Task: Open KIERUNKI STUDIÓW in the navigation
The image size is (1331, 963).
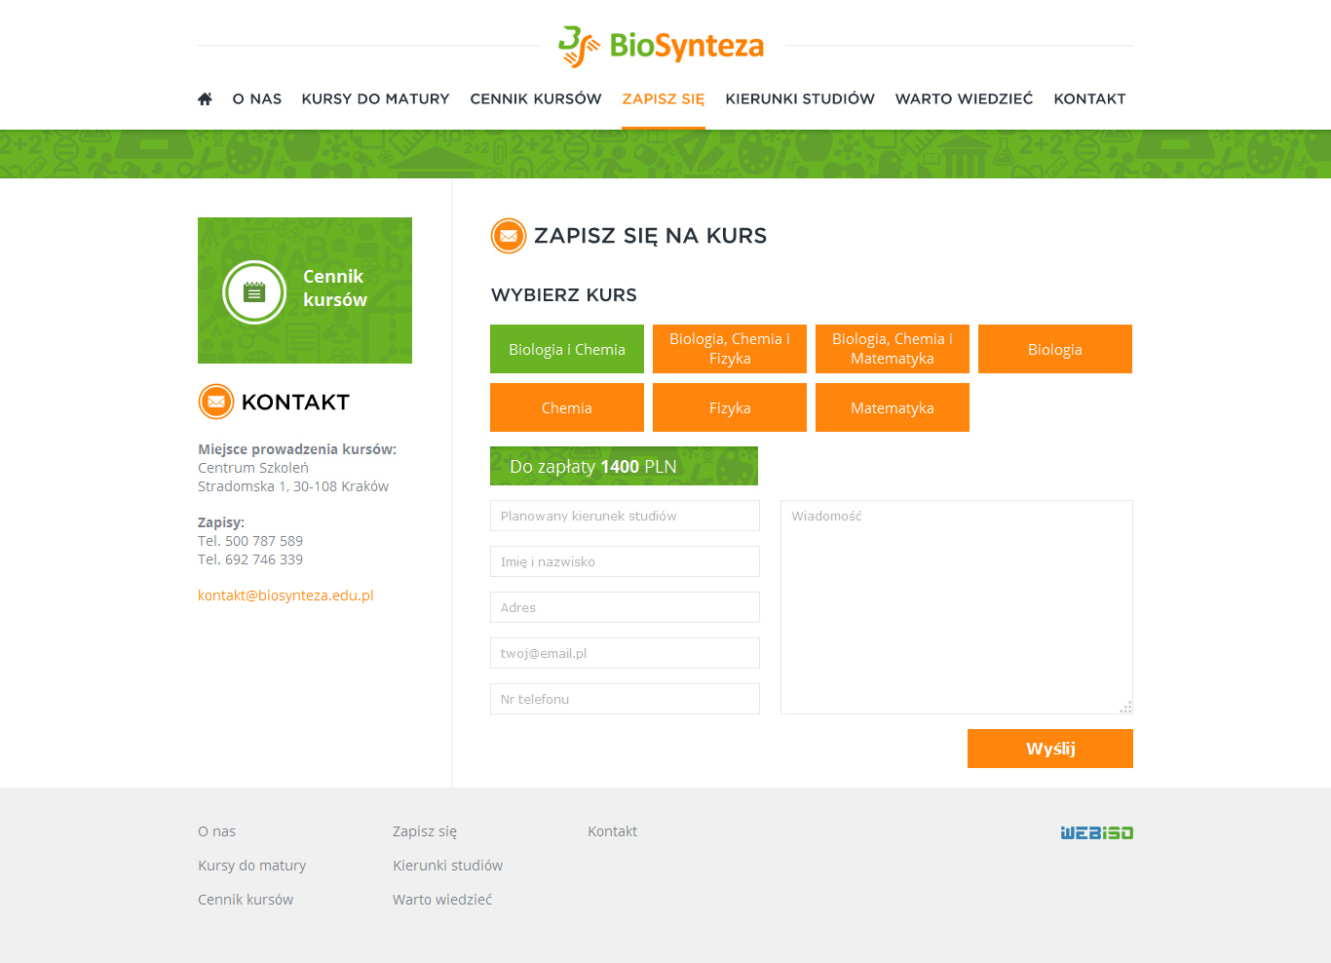Action: click(800, 98)
